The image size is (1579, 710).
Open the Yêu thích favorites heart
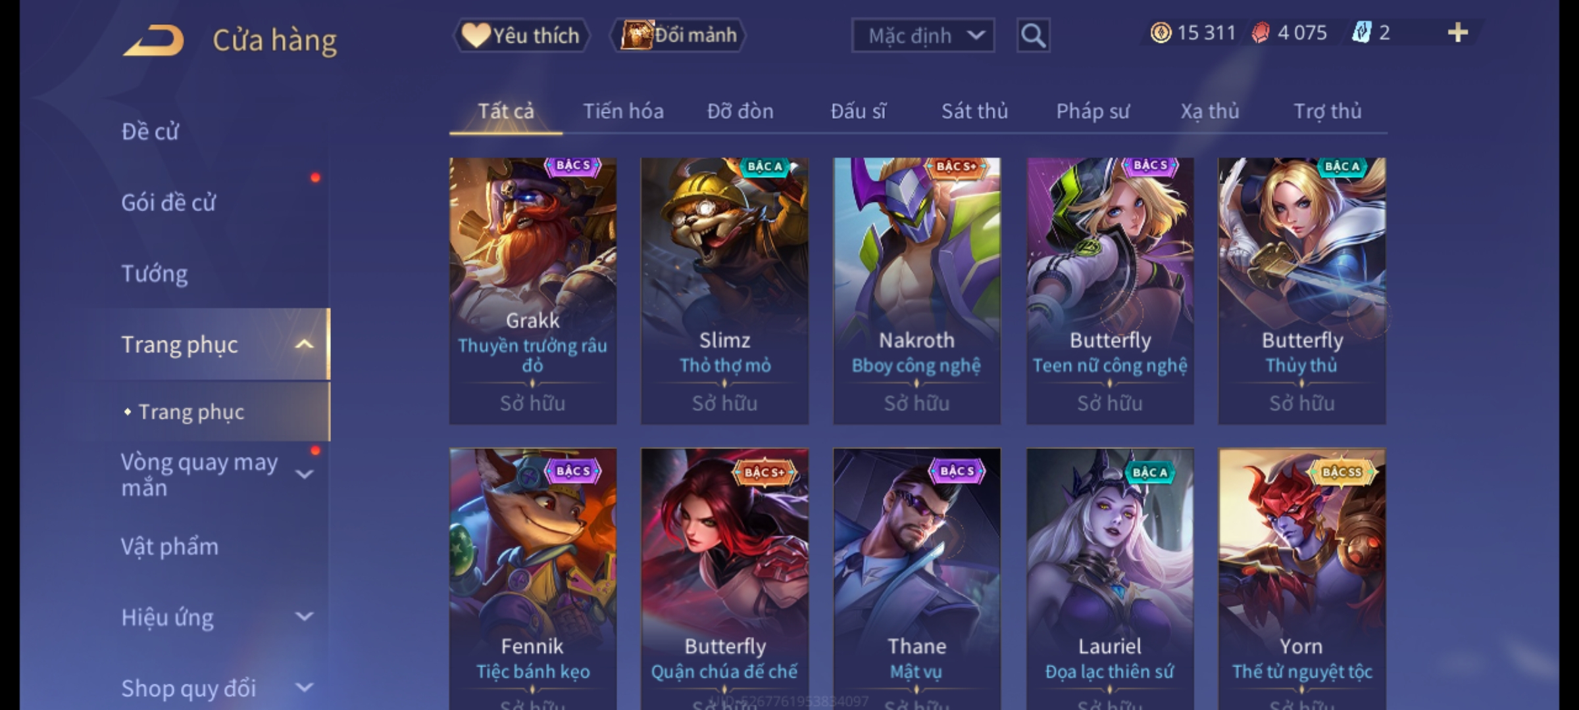(x=520, y=35)
